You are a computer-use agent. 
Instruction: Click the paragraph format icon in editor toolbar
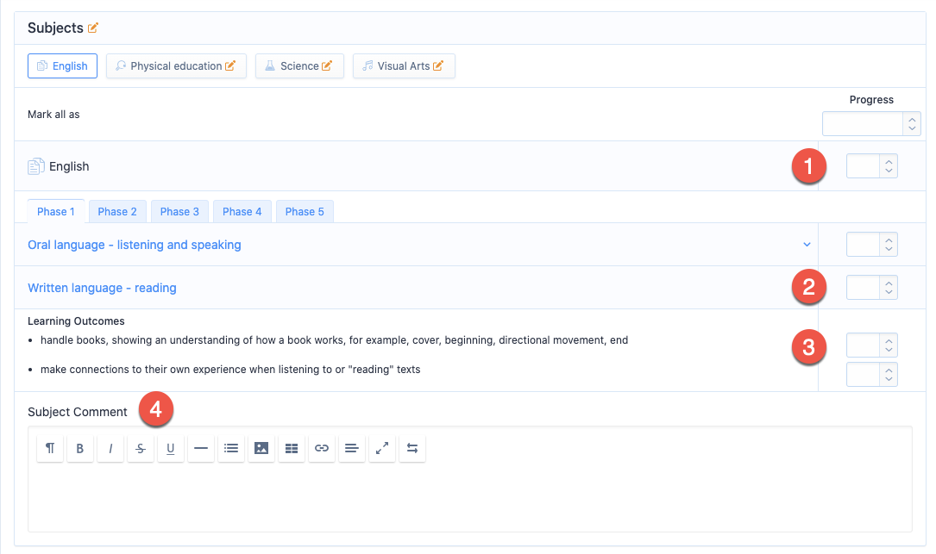50,448
